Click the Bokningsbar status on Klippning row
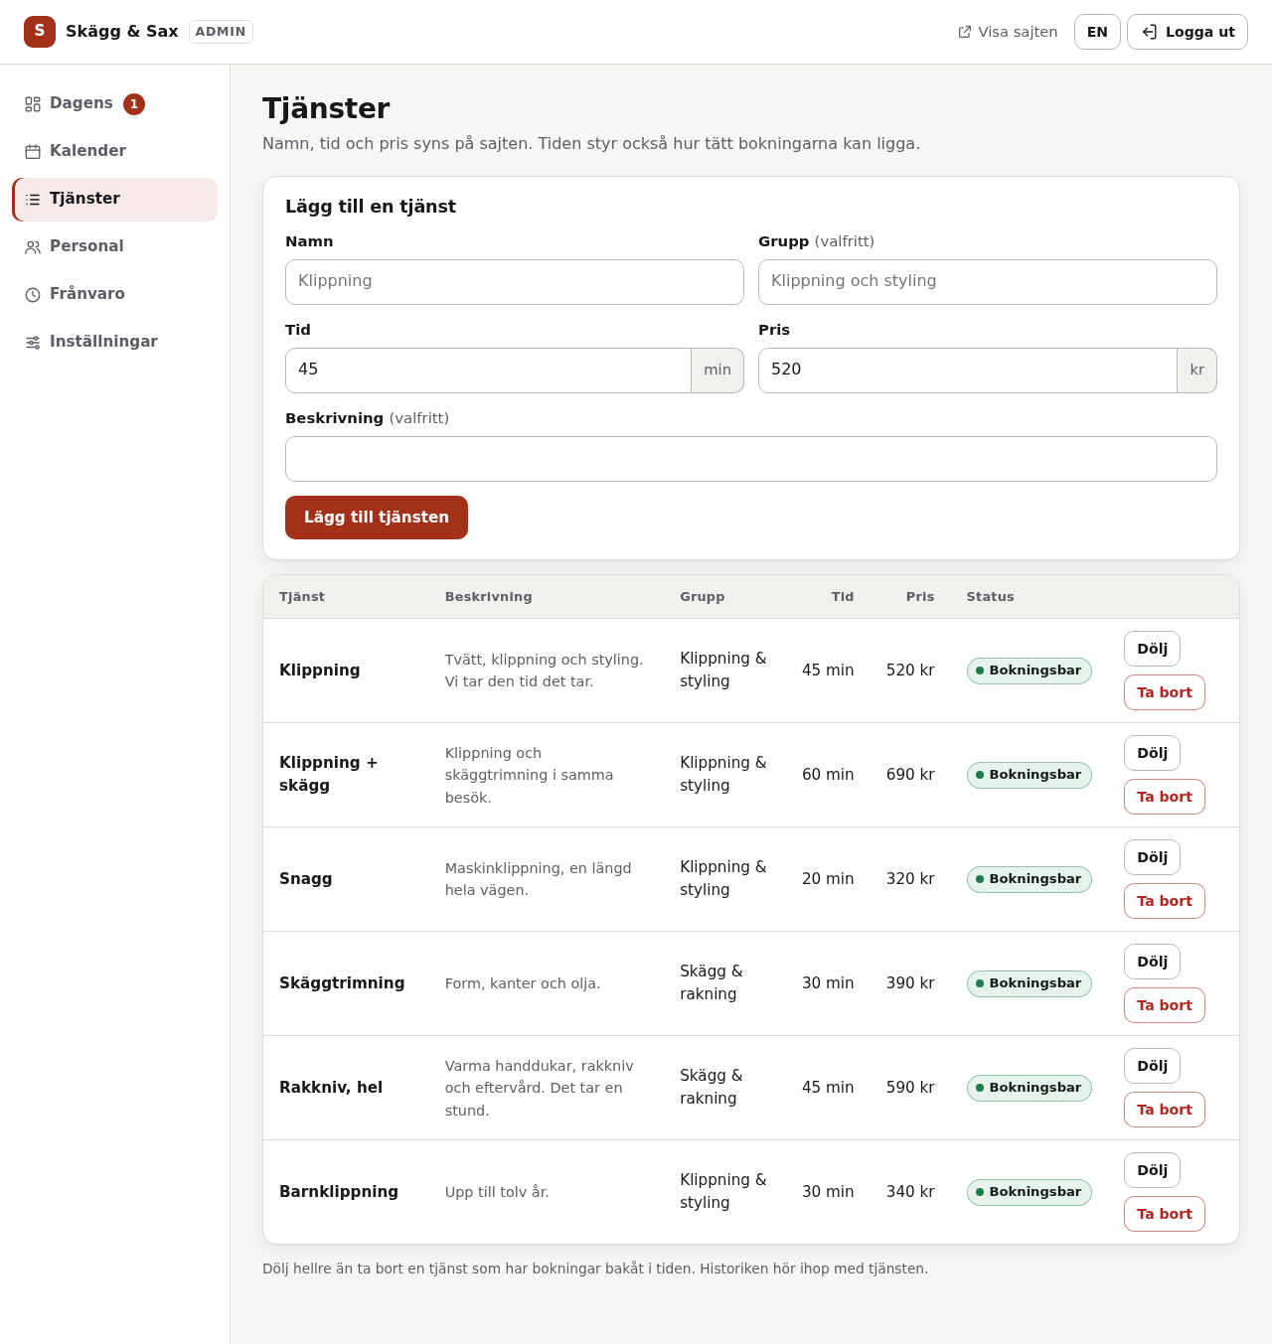 [1030, 671]
